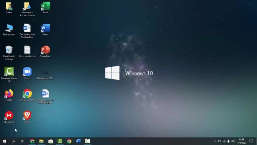This screenshot has width=257, height=145.
Task: Click the Show Desktop strip at taskbar end
Action: tap(256, 141)
